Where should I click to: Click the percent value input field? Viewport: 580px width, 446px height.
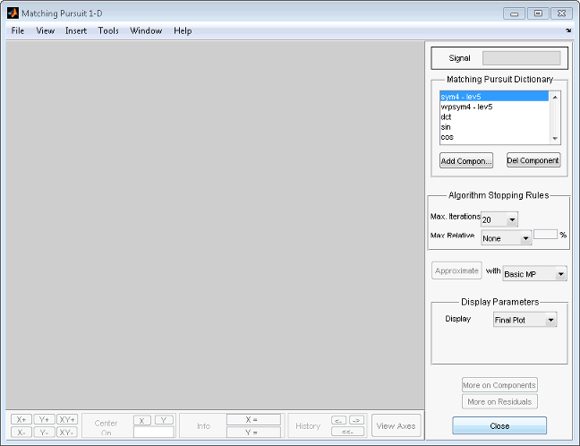pyautogui.click(x=545, y=235)
